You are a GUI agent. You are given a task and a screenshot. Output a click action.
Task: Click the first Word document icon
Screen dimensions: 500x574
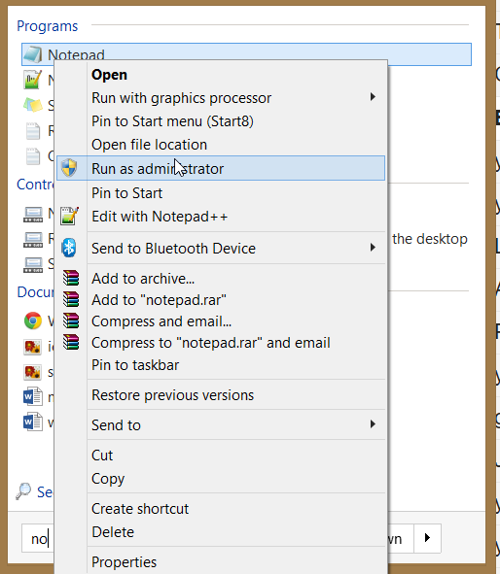point(33,396)
